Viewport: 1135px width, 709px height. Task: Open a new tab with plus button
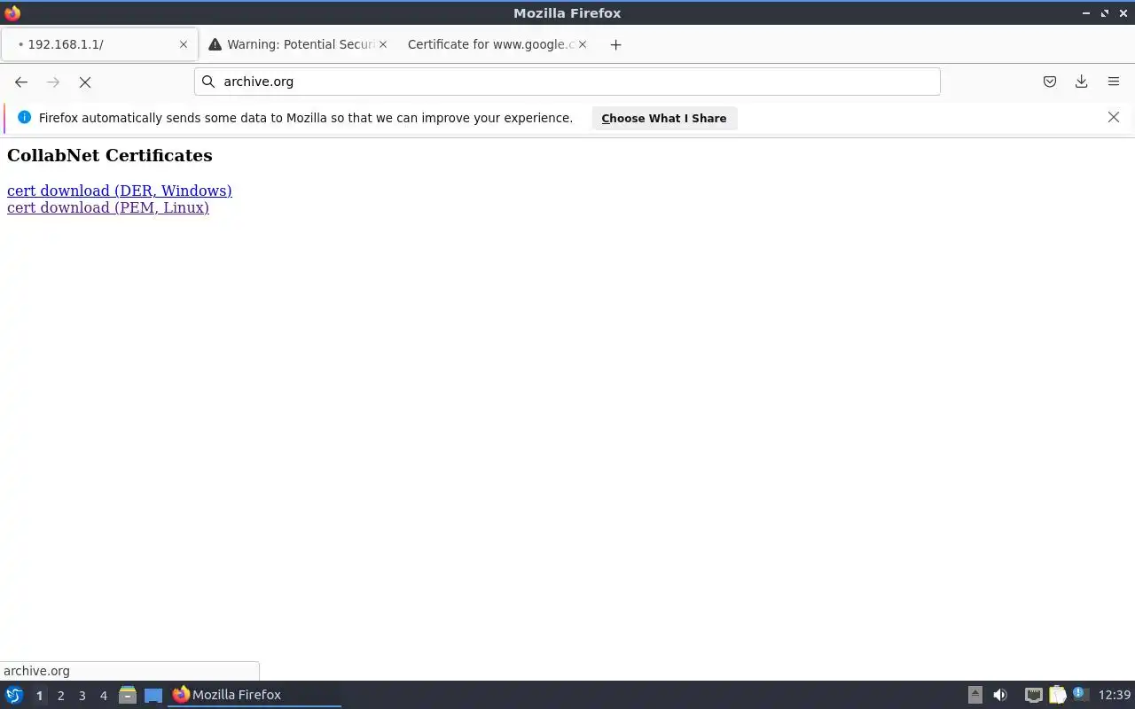[x=615, y=44]
